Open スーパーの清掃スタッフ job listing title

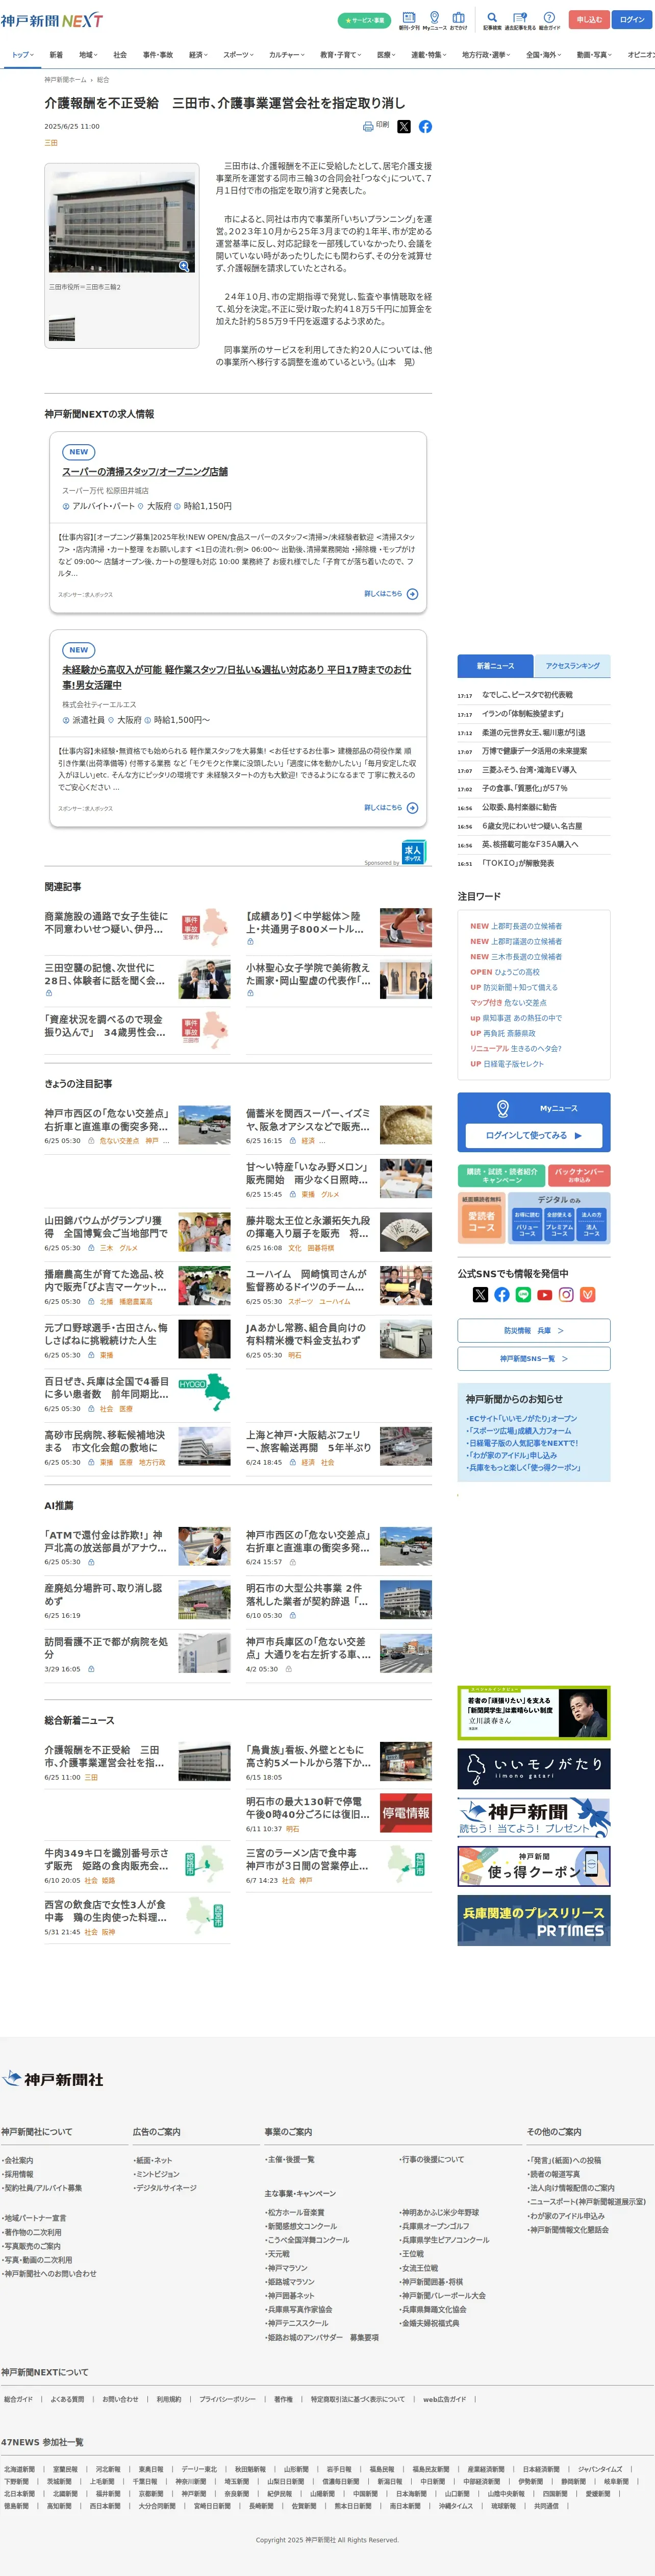[145, 471]
